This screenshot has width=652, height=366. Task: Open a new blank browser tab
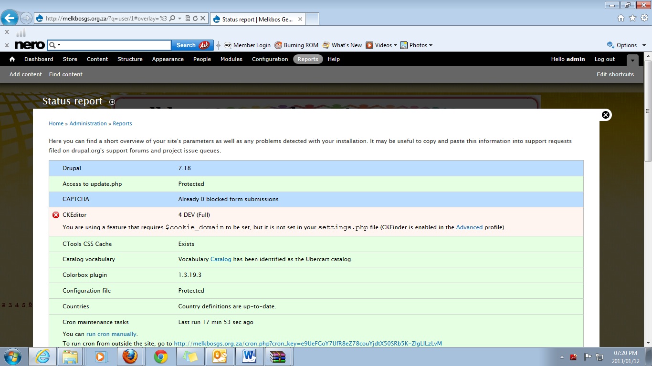pos(312,19)
